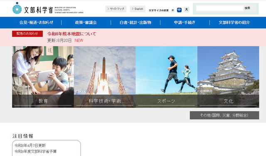Switch to the English site
The height and width of the screenshot is (156, 266).
[x=138, y=9]
